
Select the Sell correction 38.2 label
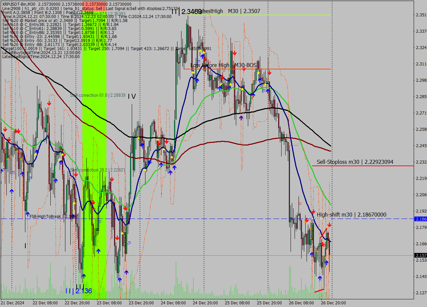pos(98,170)
